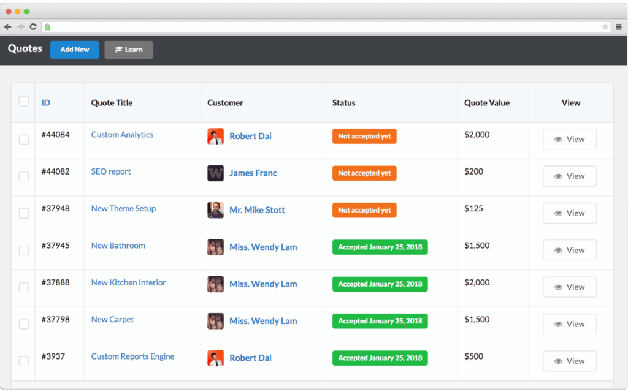This screenshot has width=628, height=392.
Task: Open James Franc customer link
Action: point(253,173)
